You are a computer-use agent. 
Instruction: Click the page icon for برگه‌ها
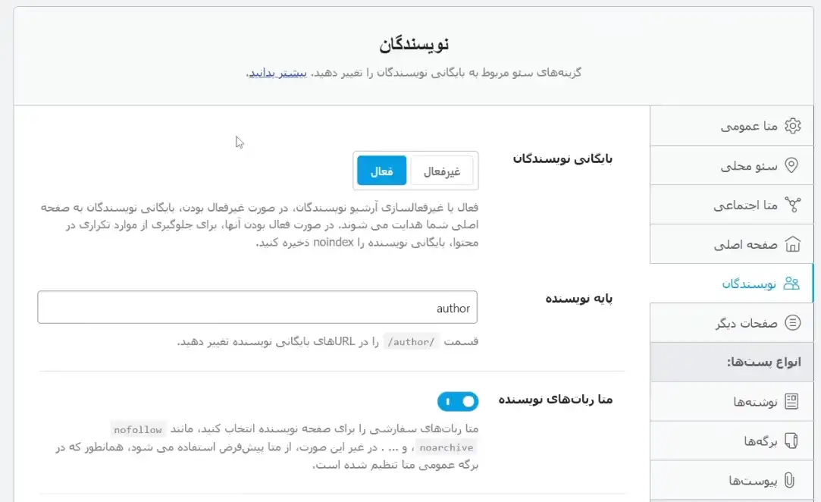(791, 441)
